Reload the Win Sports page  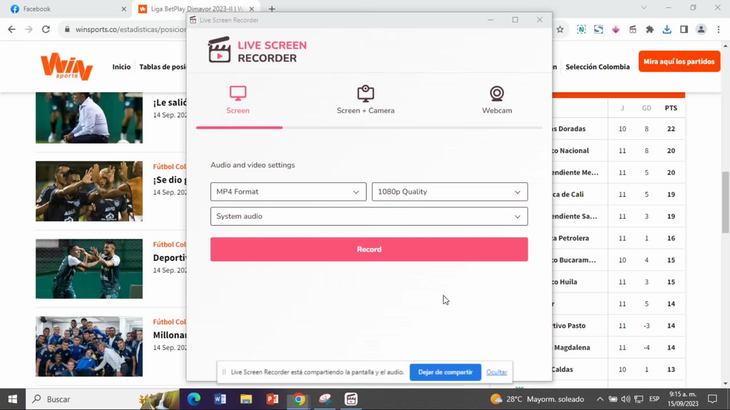46,29
